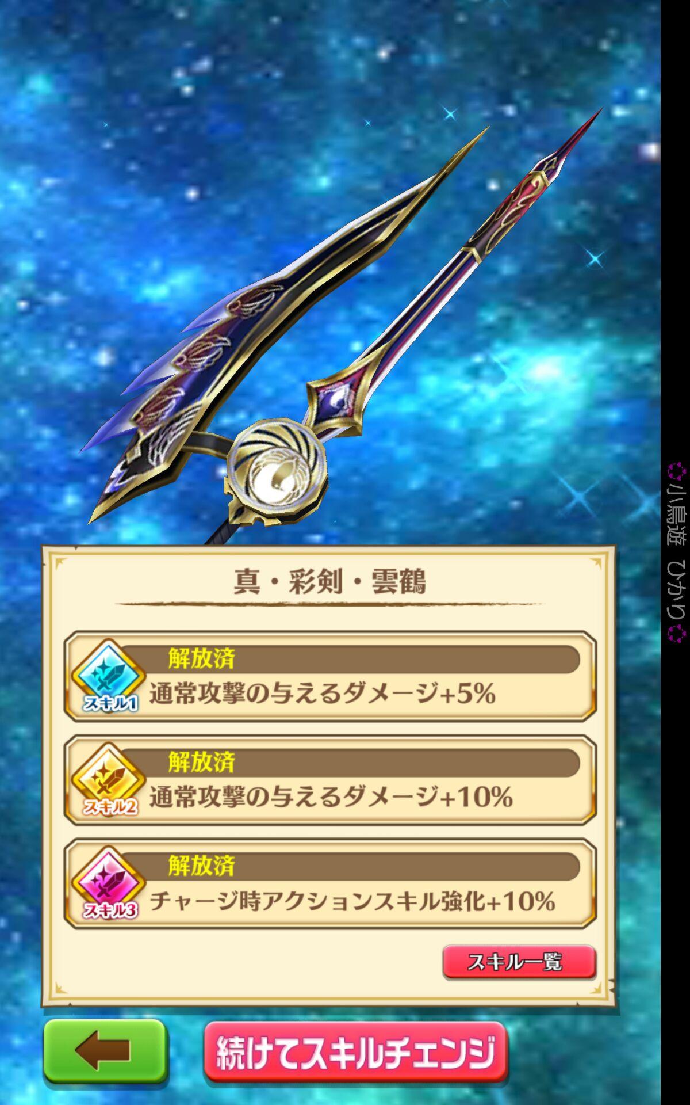Tap the 解放済 label on Skill 2
Image resolution: width=690 pixels, height=1105 pixels.
click(x=201, y=762)
